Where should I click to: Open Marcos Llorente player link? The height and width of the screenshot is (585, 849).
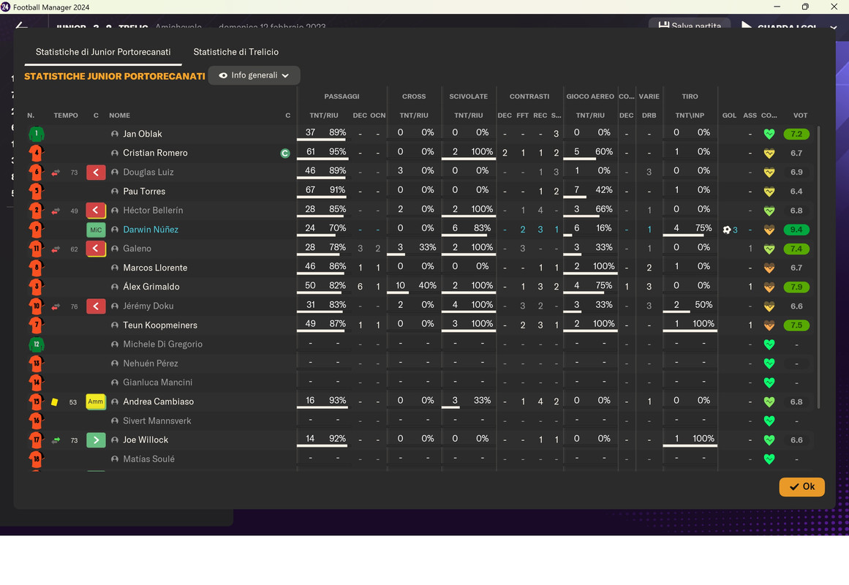(x=155, y=268)
